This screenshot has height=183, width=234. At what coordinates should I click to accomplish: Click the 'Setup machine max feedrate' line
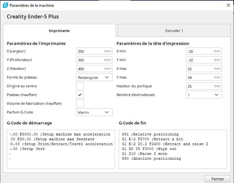click(52, 139)
